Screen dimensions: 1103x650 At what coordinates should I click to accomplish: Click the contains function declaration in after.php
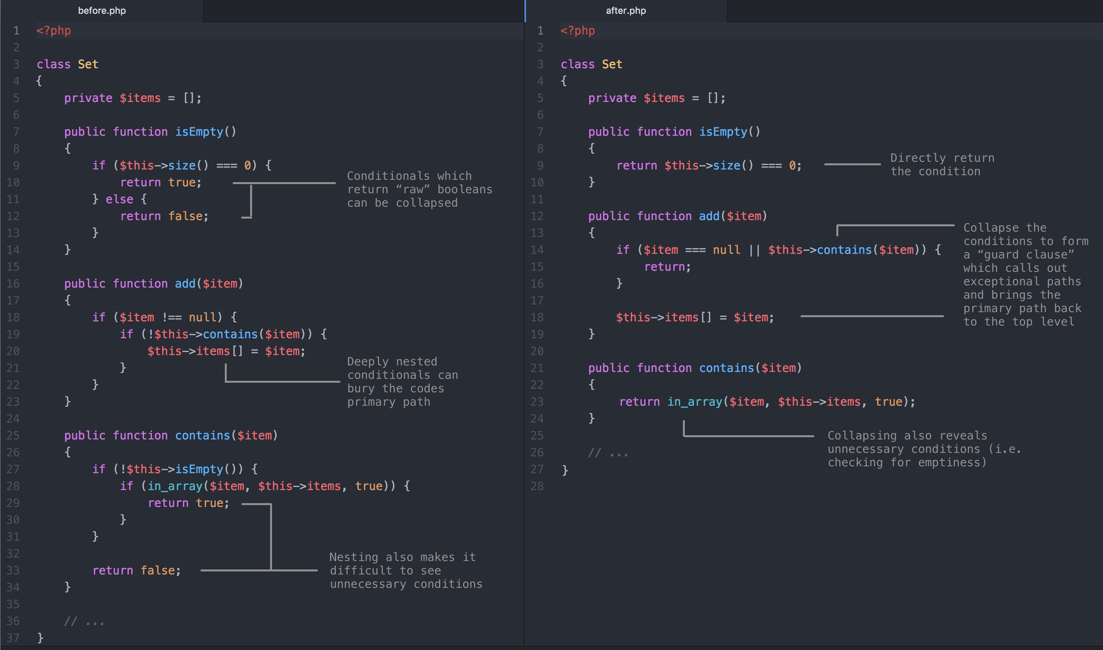[695, 368]
